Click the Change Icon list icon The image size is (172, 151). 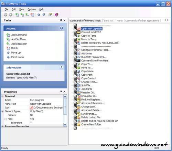79,107
